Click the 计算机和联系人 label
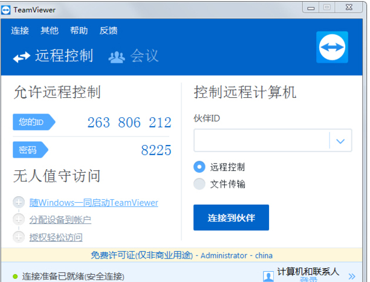The image size is (370, 282). 308,272
